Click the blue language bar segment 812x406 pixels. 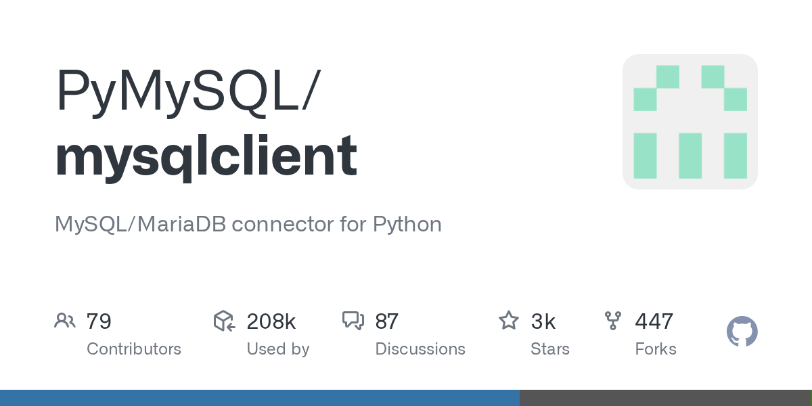point(259,398)
